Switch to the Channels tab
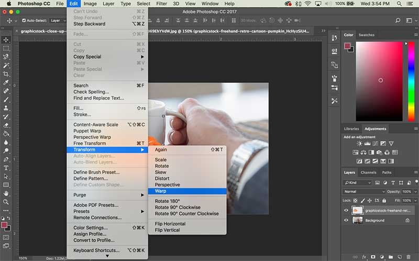 (x=368, y=172)
